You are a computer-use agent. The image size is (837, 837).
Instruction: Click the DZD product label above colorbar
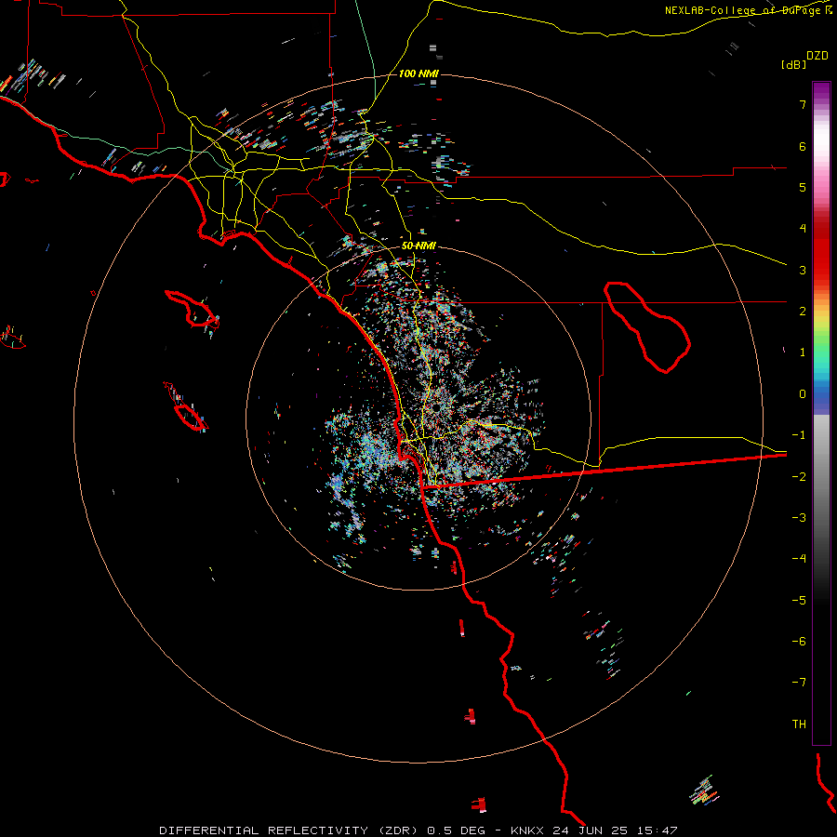(817, 56)
